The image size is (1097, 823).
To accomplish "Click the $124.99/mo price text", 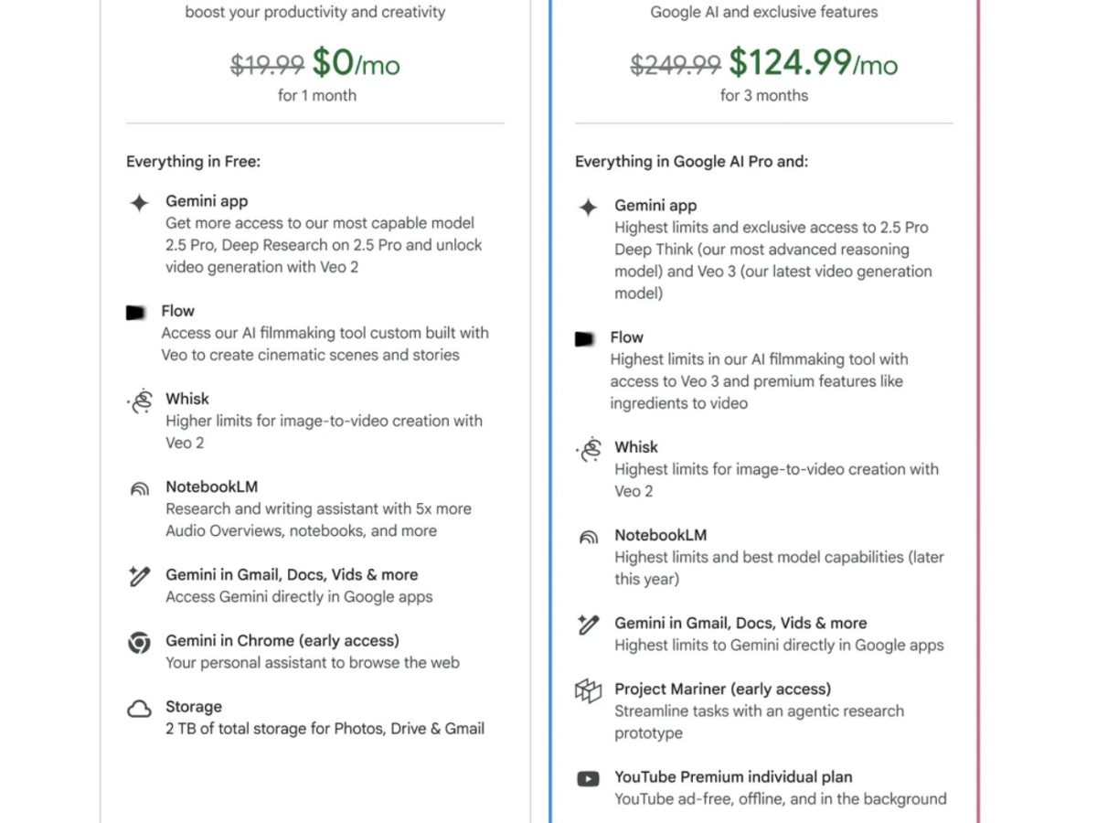I will pyautogui.click(x=813, y=63).
